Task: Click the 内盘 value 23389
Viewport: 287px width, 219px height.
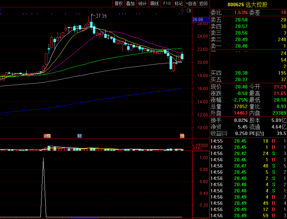Action: pyautogui.click(x=279, y=113)
